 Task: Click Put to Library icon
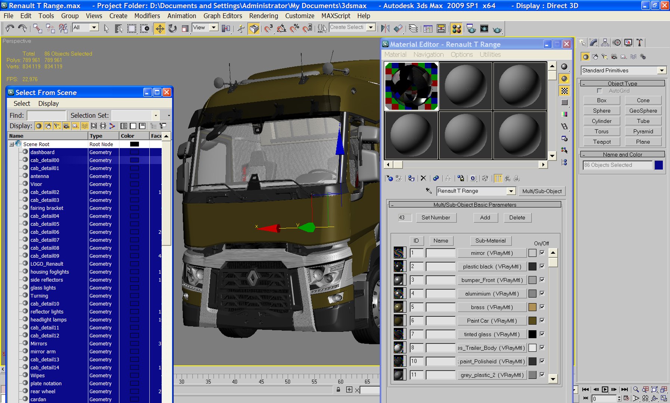point(461,178)
